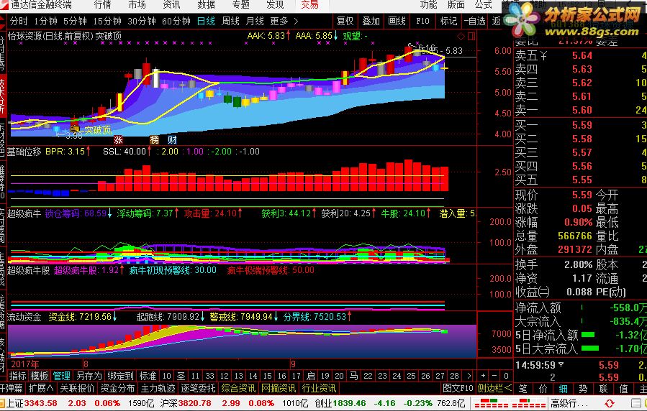
Task: Open the 资讯 menu
Action: click(x=171, y=5)
